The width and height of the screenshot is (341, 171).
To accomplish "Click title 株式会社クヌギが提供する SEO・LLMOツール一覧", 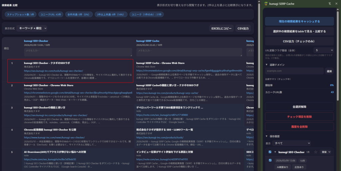I will point(165,130).
